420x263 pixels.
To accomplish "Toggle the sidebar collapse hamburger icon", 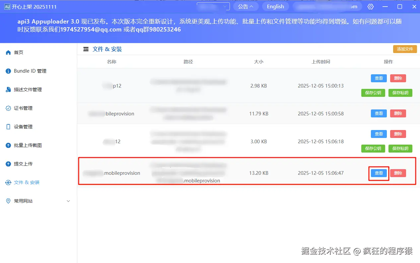I will click(86, 49).
